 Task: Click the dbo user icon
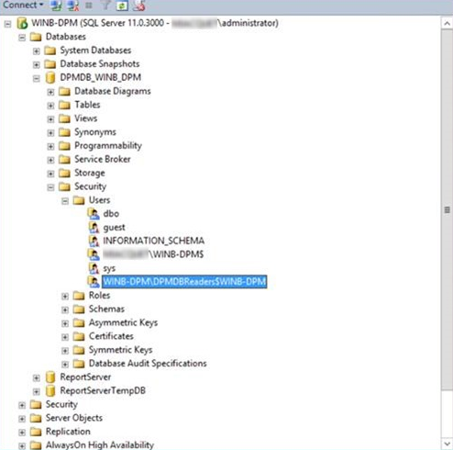94,214
